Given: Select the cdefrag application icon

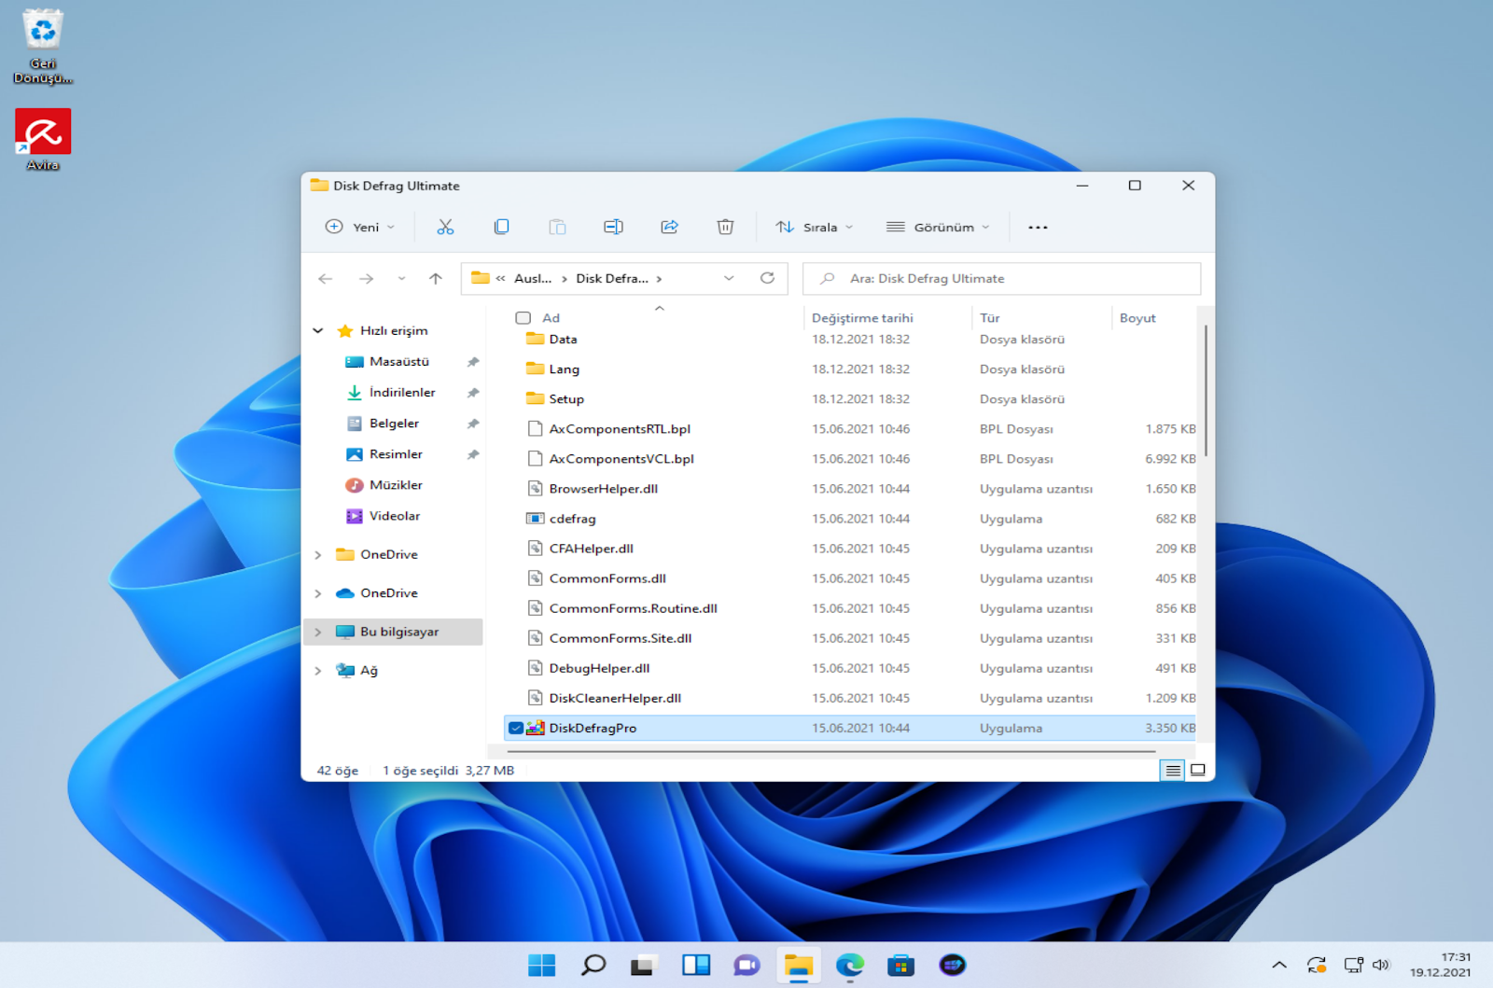Looking at the screenshot, I should click(x=535, y=519).
